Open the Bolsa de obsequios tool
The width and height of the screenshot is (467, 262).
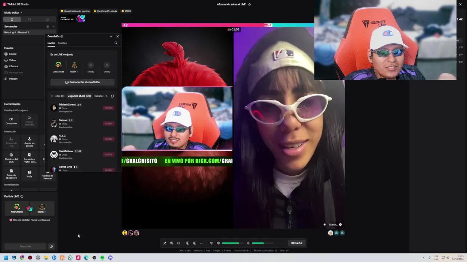11,174
